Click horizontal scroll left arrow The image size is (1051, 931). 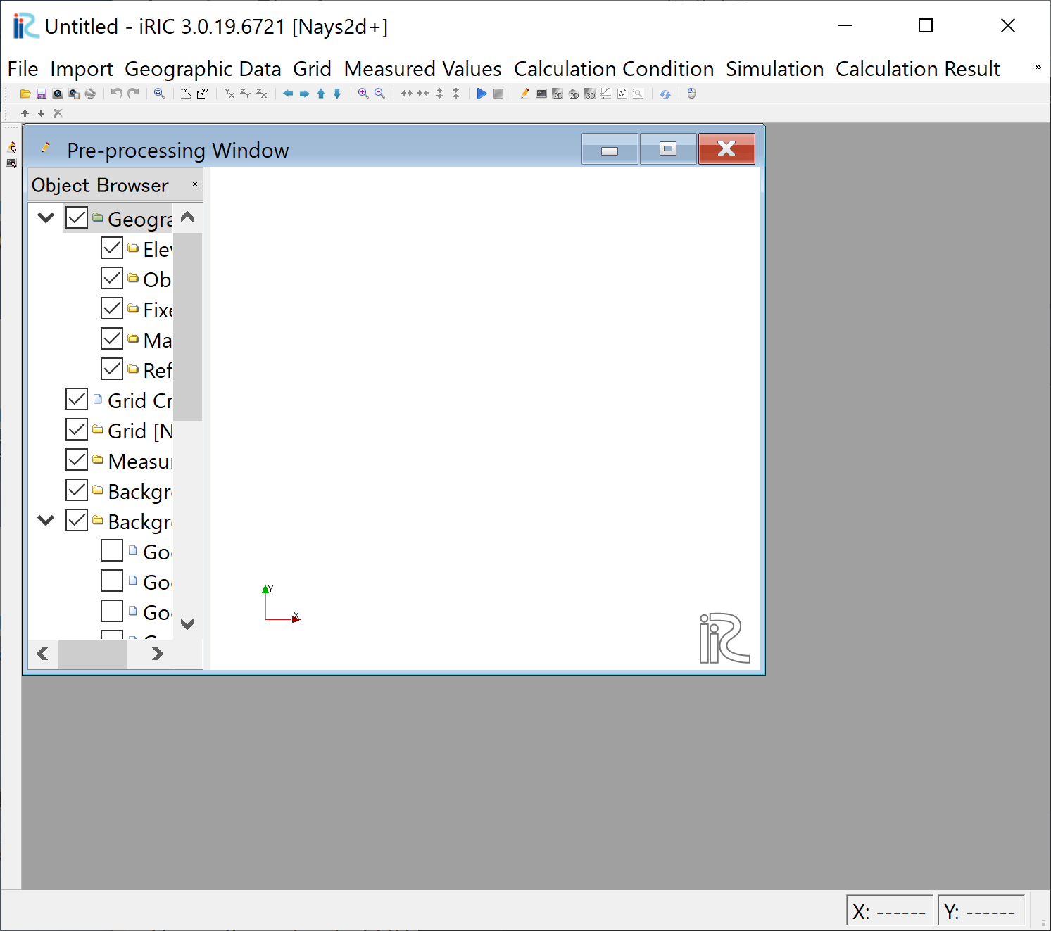coord(43,654)
